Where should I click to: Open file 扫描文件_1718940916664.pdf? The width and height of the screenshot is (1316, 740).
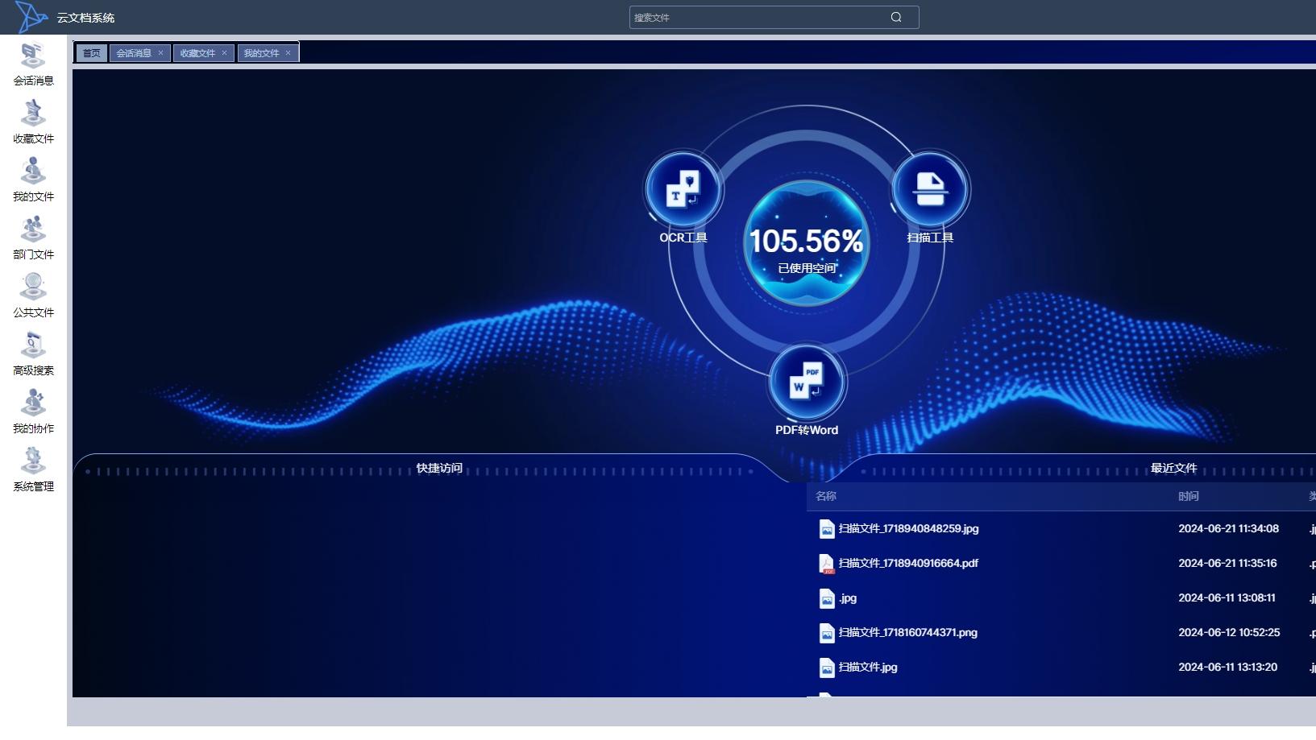click(x=908, y=564)
